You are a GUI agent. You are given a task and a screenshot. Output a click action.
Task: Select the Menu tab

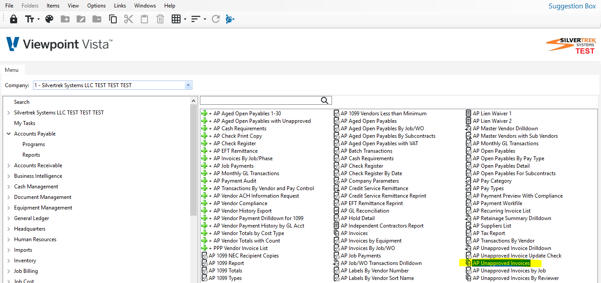click(x=12, y=70)
